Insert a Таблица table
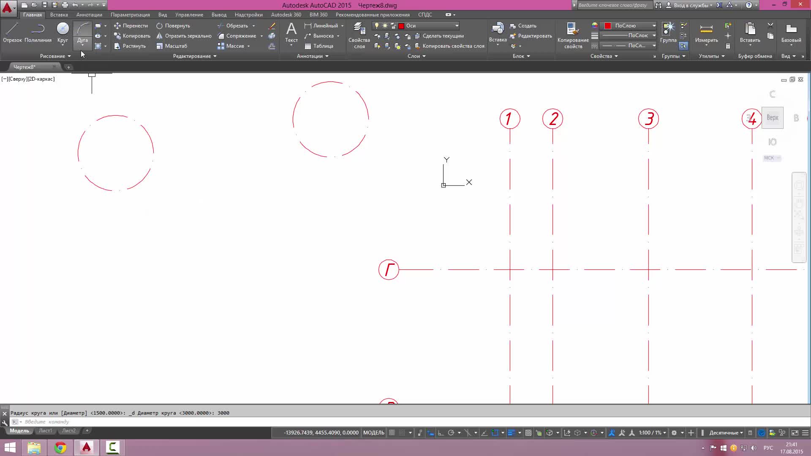The width and height of the screenshot is (811, 456). 319,46
